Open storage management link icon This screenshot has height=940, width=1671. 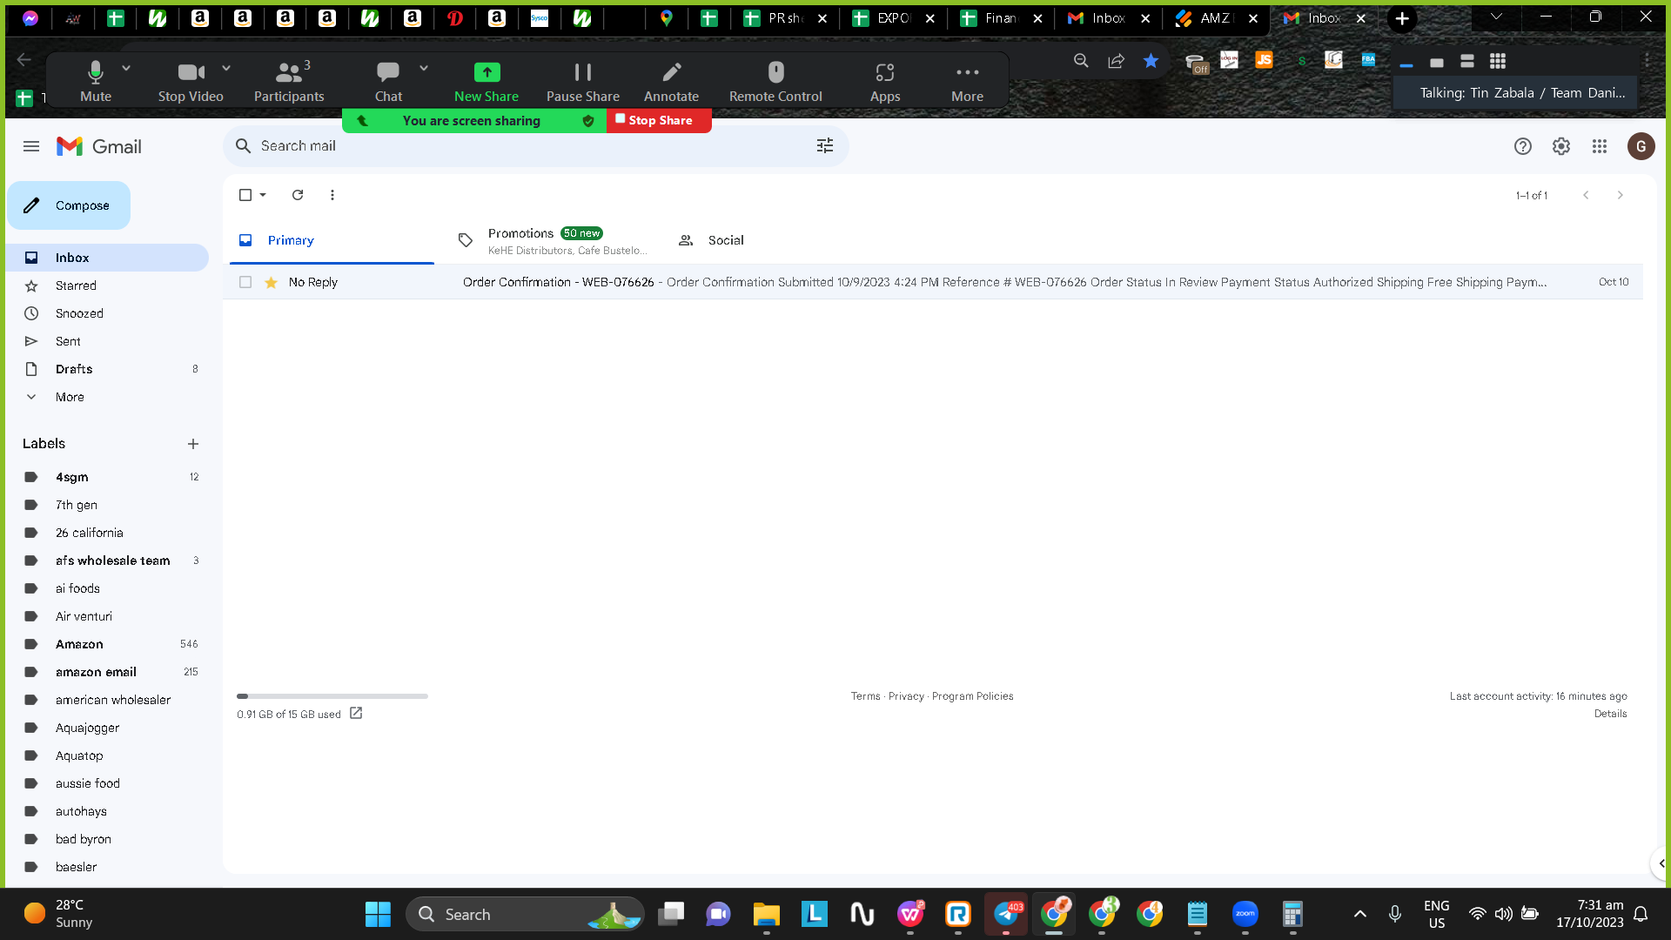356,713
